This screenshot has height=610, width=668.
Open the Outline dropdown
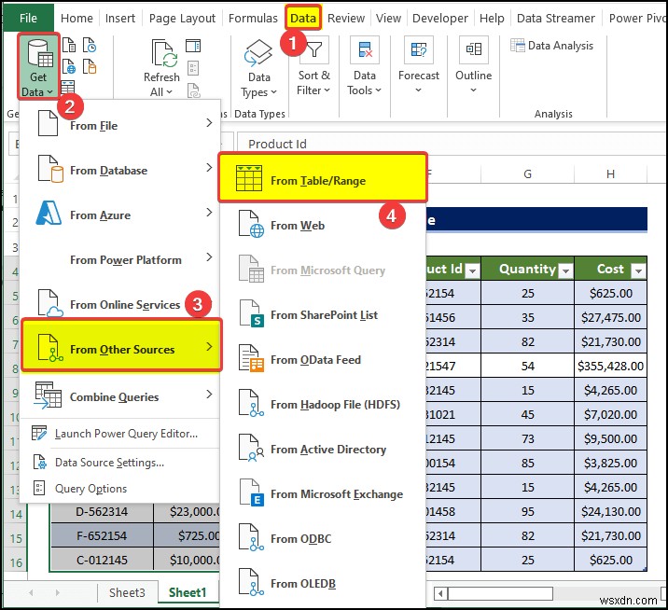coord(473,67)
